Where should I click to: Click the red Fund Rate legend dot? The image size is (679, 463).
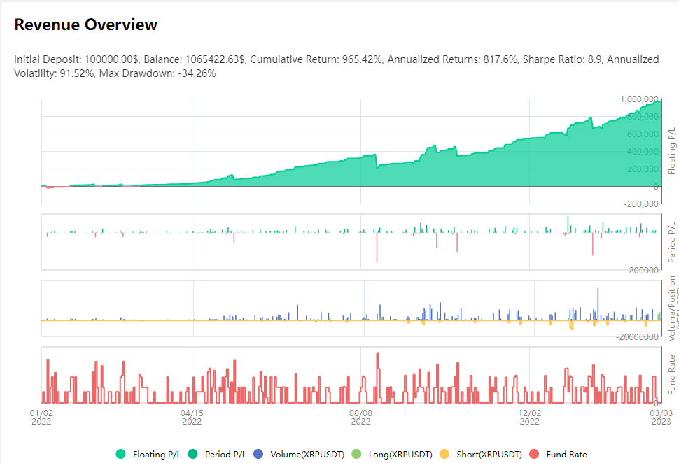[x=533, y=455]
